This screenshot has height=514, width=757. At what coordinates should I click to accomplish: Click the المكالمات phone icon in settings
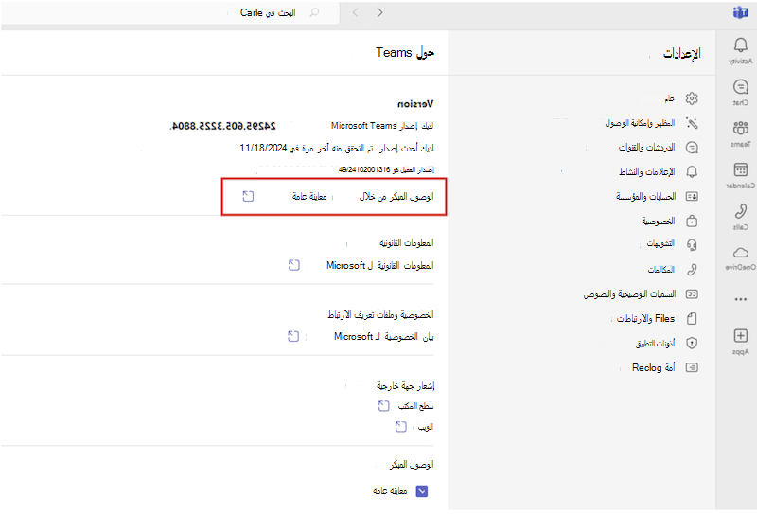(x=692, y=270)
